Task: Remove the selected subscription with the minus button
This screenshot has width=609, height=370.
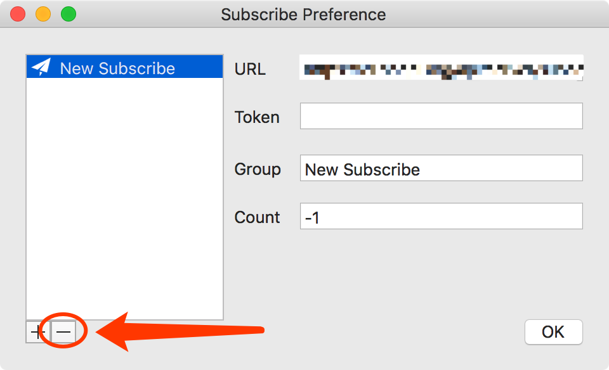Action: [63, 332]
